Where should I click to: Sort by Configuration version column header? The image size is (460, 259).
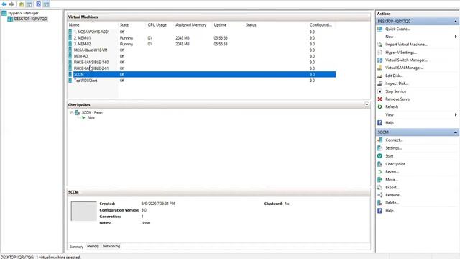tap(322, 25)
